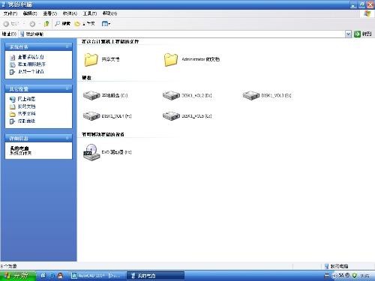Open the 工具(T) menu
The image size is (375, 281).
pos(90,13)
